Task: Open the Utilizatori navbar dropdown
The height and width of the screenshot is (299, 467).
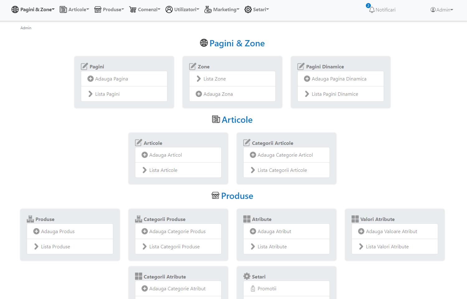Action: (x=182, y=10)
